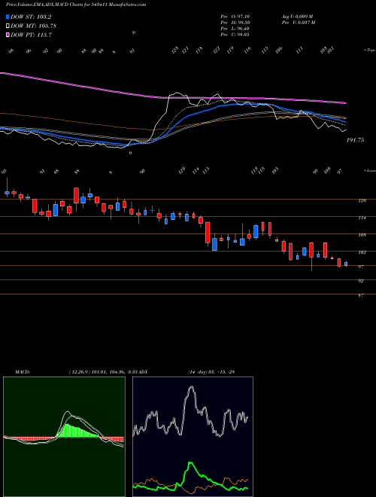Click the white ADX line peak
The height and width of the screenshot is (497, 376).
coord(191,388)
